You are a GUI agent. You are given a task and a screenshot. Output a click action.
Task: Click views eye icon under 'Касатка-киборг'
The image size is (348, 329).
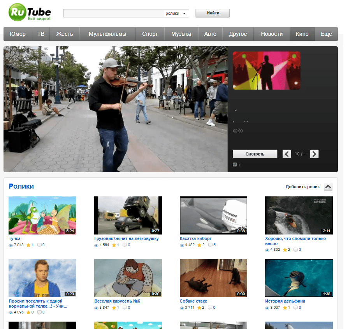(182, 245)
